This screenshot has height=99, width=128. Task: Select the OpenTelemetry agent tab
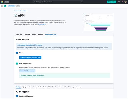pos(77,87)
